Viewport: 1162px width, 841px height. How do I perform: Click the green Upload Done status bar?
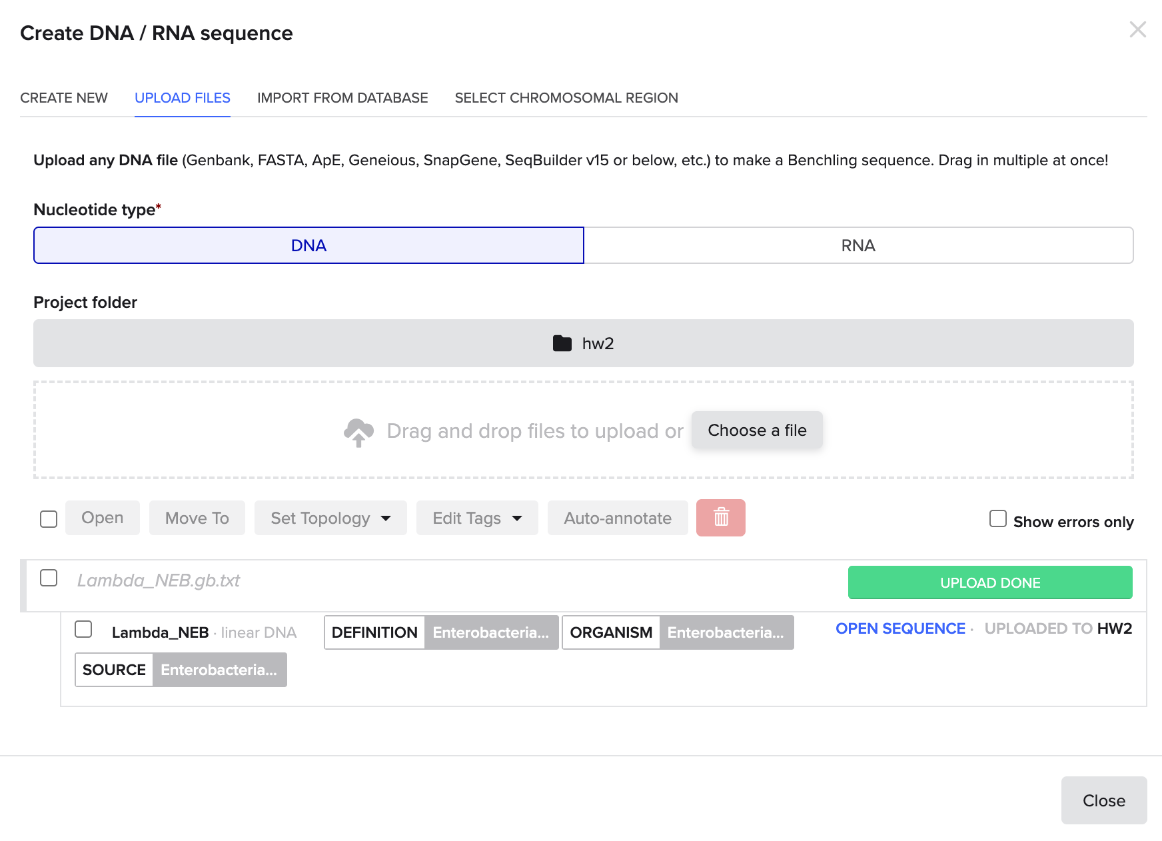tap(989, 582)
